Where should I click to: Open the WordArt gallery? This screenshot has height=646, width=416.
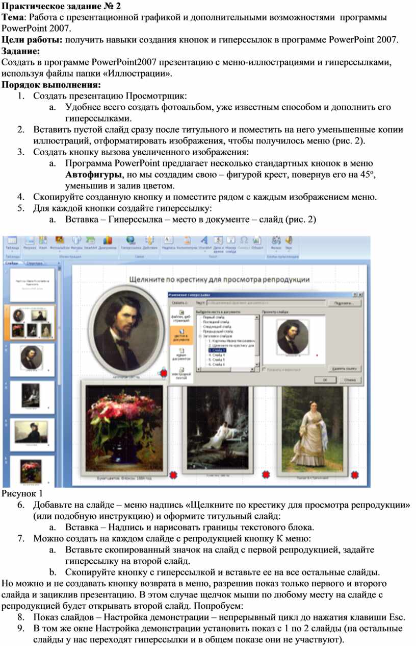click(204, 243)
